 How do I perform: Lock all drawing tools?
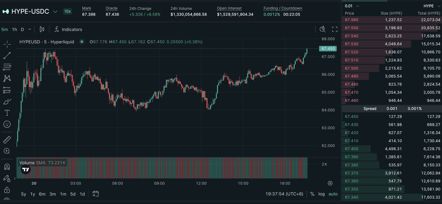click(x=7, y=190)
